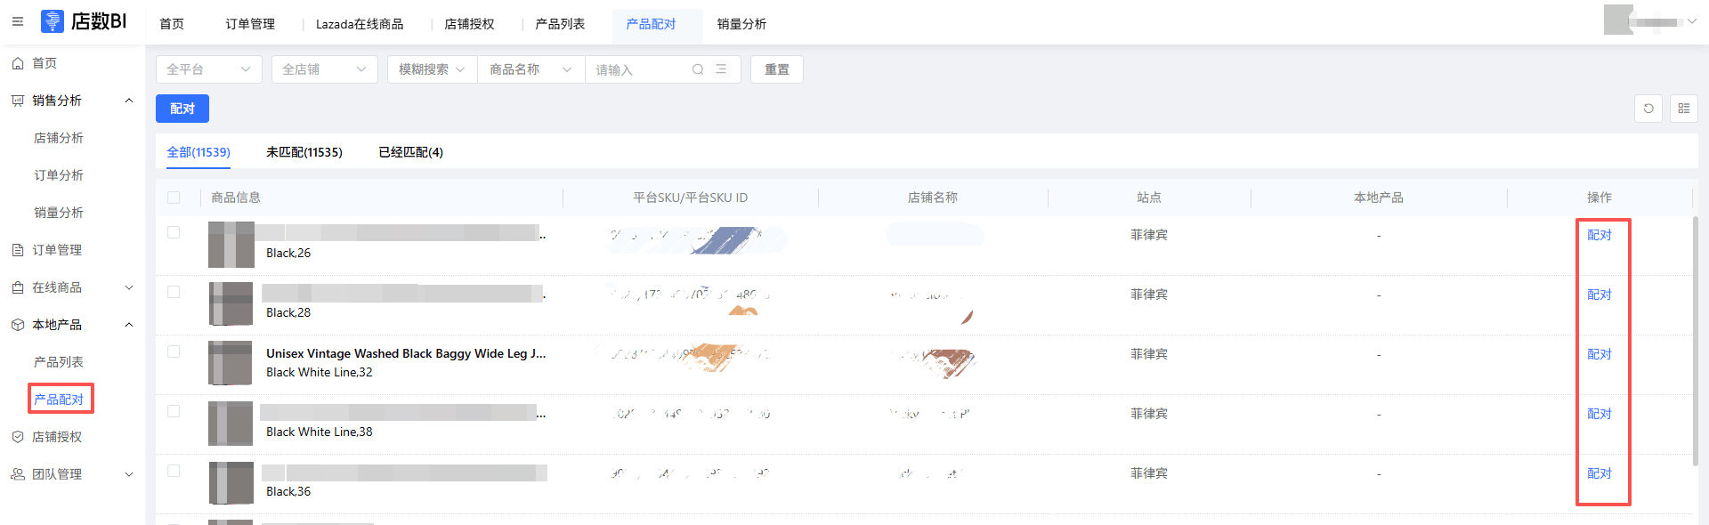Click the 本地产品 cube icon
The height and width of the screenshot is (525, 1709).
tap(18, 325)
